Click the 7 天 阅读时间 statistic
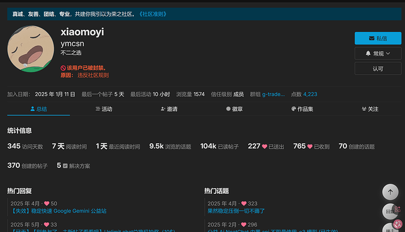The image size is (405, 232). point(69,146)
